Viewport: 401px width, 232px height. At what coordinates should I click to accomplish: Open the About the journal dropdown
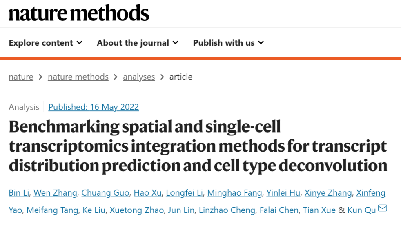click(x=137, y=43)
